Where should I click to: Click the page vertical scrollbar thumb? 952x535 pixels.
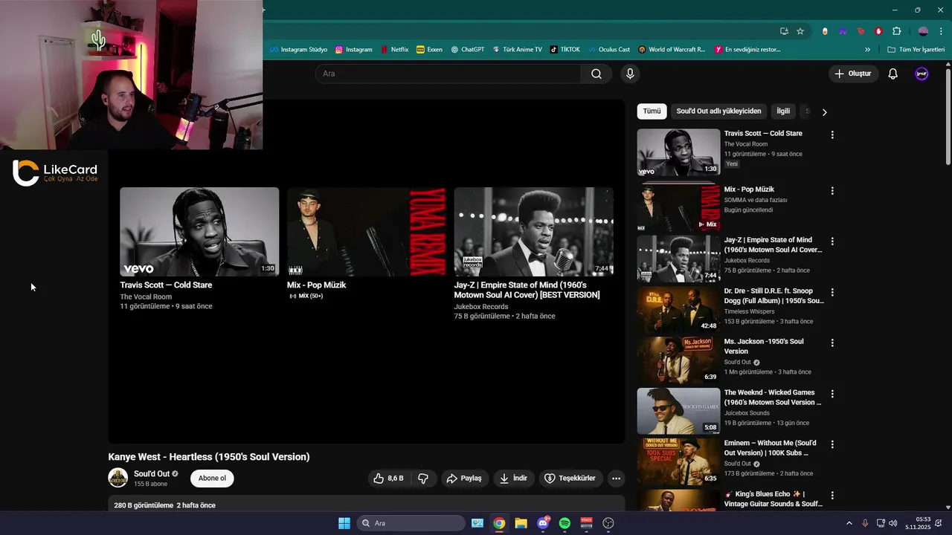click(948, 117)
